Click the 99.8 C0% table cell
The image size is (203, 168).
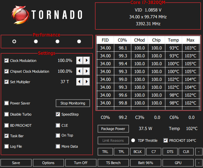(x=122, y=103)
